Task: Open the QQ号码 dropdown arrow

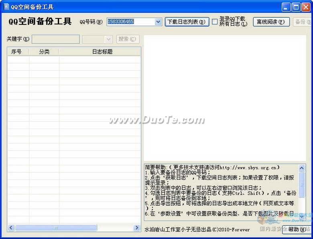Action: click(158, 22)
